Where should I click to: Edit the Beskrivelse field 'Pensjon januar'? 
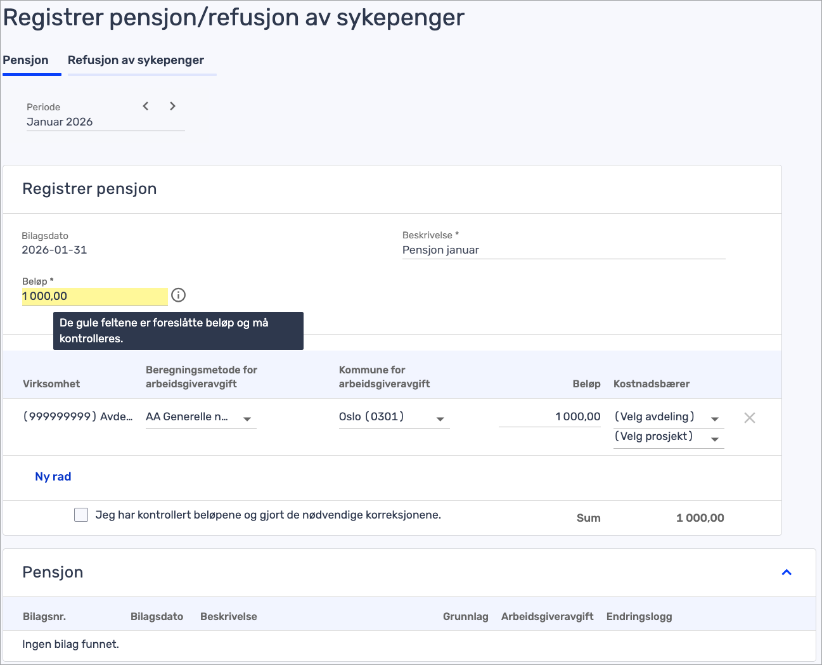point(563,250)
